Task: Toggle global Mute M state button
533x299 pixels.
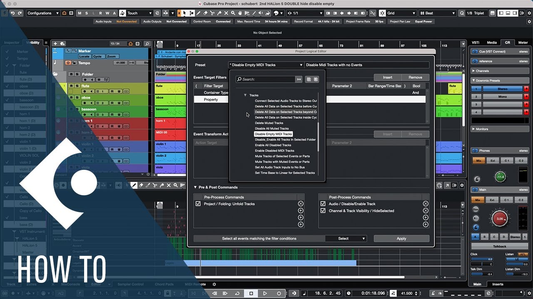Action: [80, 13]
